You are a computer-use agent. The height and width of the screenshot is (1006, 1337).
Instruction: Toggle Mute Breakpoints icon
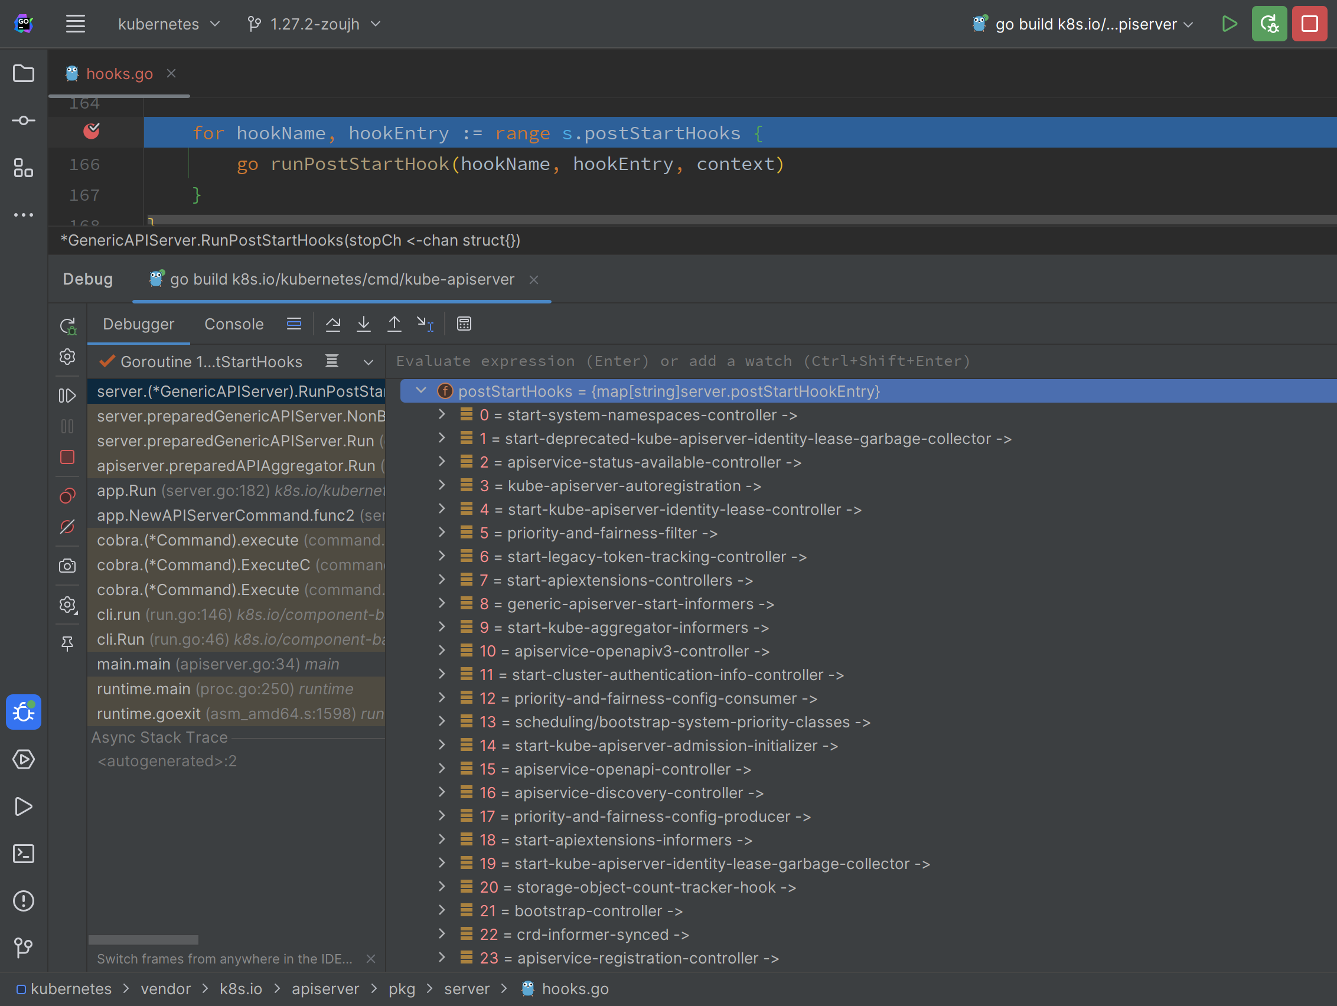tap(68, 527)
